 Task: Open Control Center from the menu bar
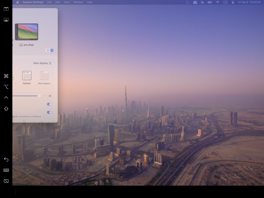[233, 2]
